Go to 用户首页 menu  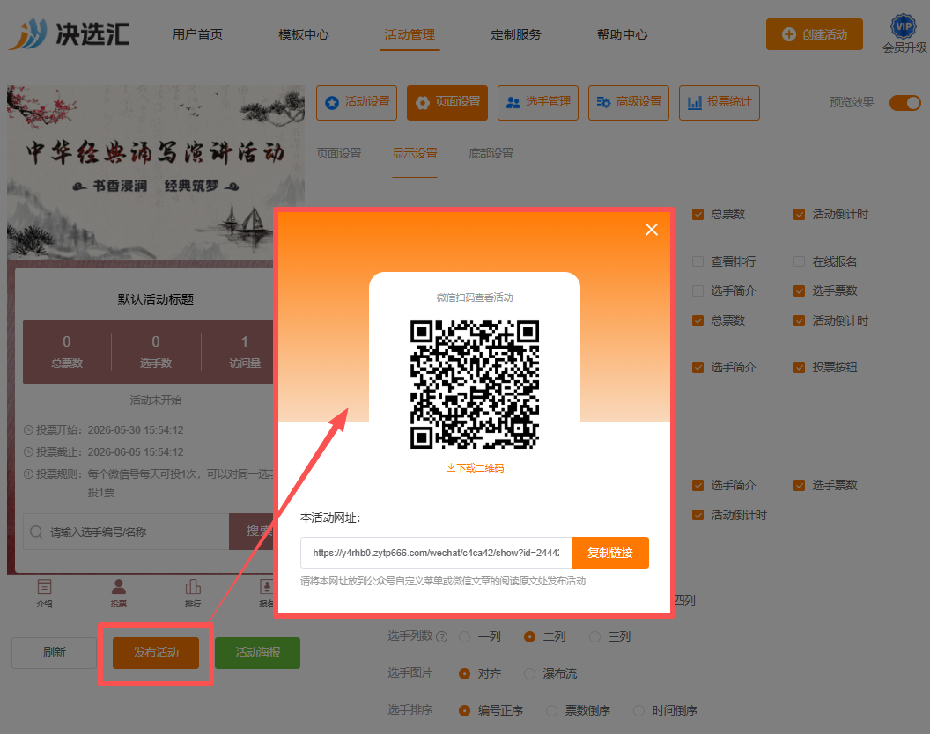(x=197, y=34)
